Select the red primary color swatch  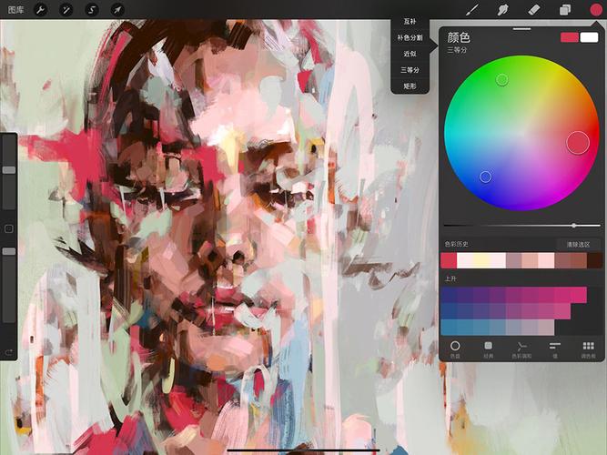click(x=570, y=37)
